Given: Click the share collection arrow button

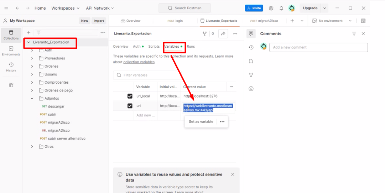Looking at the screenshot, I should click(223, 33).
